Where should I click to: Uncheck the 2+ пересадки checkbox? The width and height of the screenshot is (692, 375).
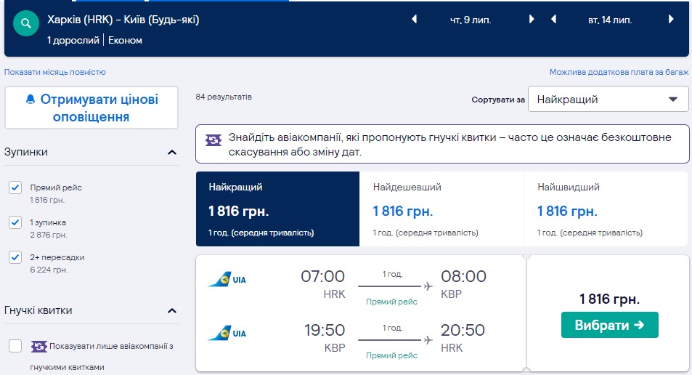pos(15,257)
